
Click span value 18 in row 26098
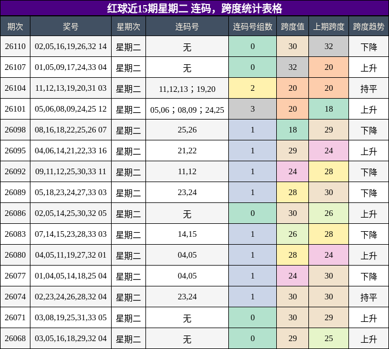pyautogui.click(x=293, y=130)
